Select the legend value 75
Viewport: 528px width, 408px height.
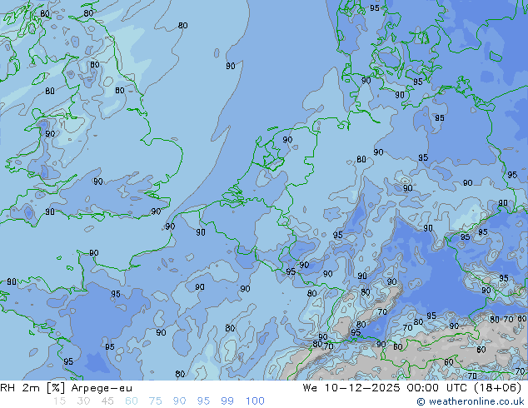click(x=156, y=401)
